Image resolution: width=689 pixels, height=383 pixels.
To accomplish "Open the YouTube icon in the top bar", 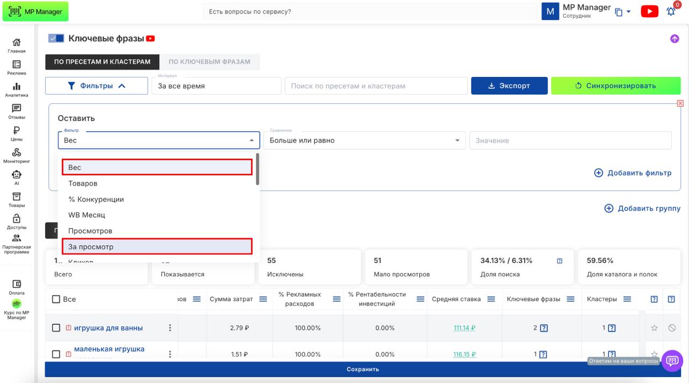I will 650,11.
